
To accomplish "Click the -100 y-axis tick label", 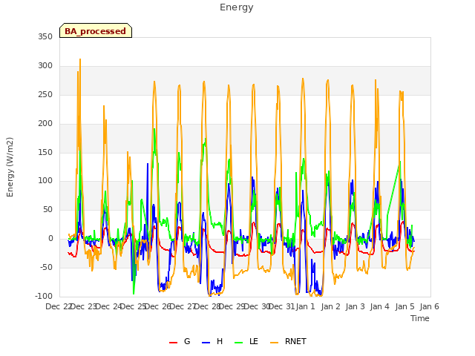I will pyautogui.click(x=44, y=296).
